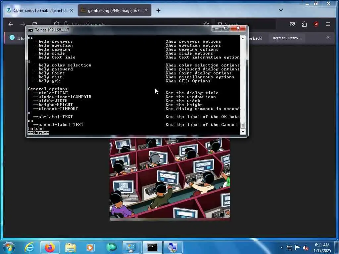Open Windows Media Player from taskbar
339x254 pixels.
tap(90, 247)
